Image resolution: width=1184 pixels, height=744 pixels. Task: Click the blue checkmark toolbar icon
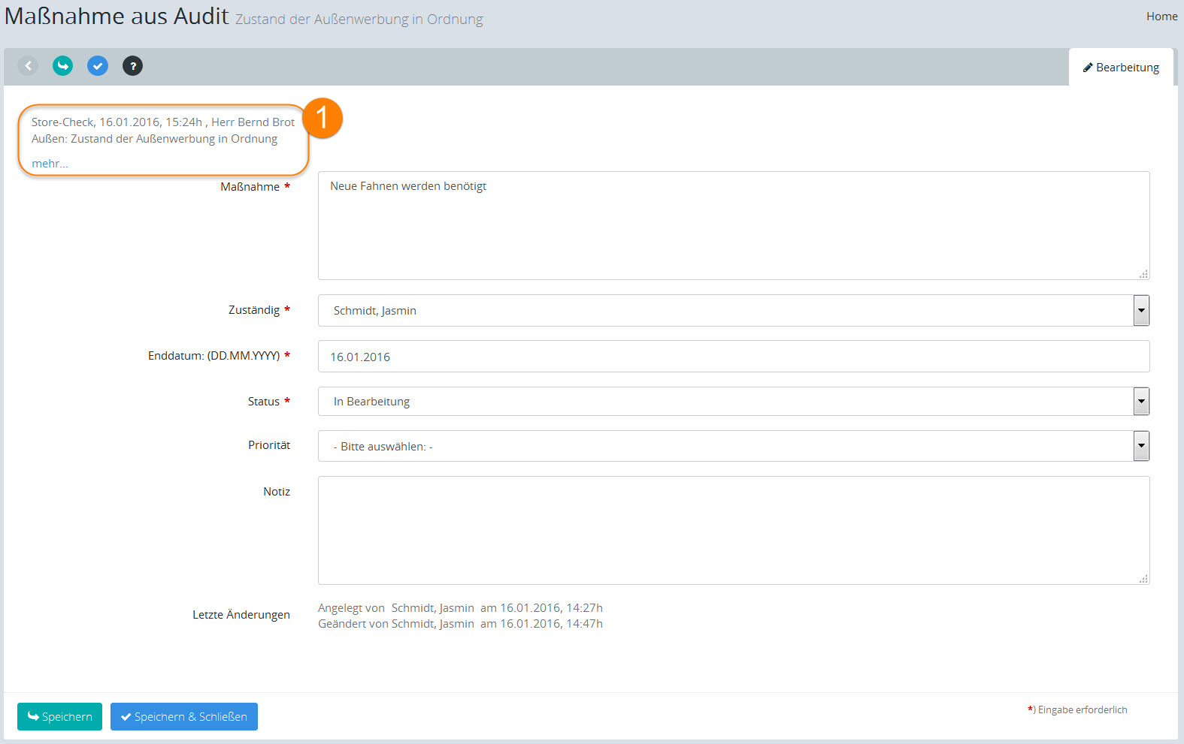[98, 66]
